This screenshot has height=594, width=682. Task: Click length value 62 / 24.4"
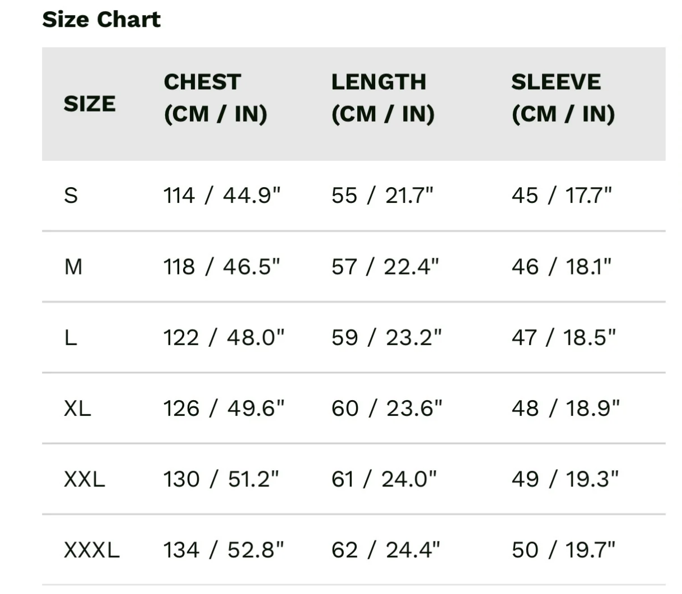click(x=386, y=550)
